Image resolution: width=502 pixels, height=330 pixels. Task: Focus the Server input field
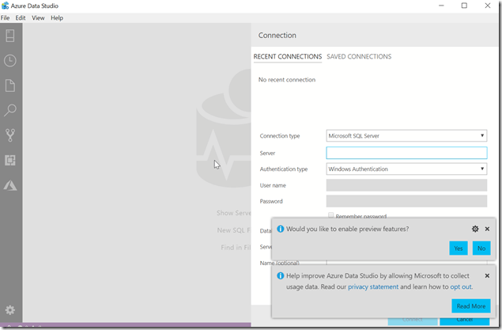pyautogui.click(x=406, y=153)
